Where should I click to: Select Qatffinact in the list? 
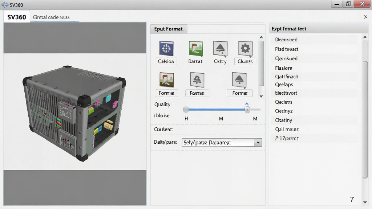314,77
